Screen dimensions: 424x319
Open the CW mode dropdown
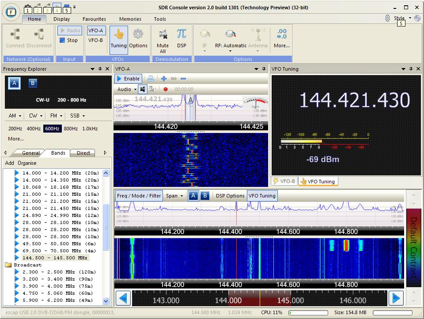[x=36, y=116]
